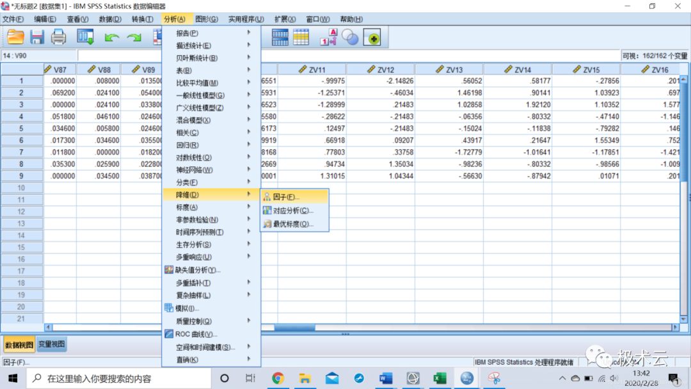Switch to Excel on the taskbar

click(x=440, y=378)
